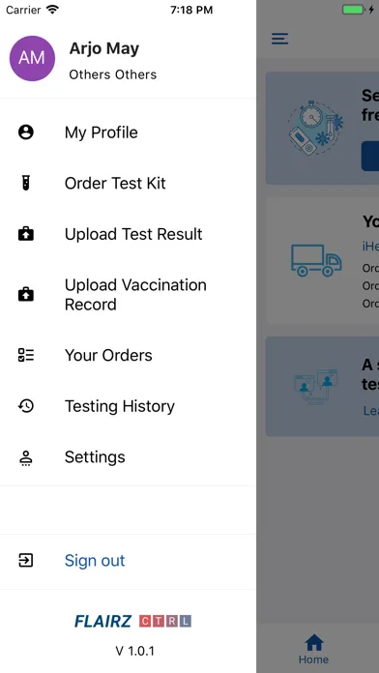
Task: Tap the Upload Vaccination Record bag icon
Action: (26, 294)
